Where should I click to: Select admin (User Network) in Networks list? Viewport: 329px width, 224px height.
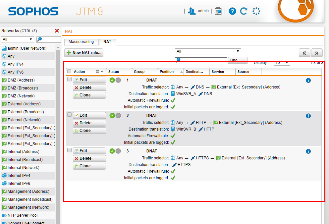point(28,48)
